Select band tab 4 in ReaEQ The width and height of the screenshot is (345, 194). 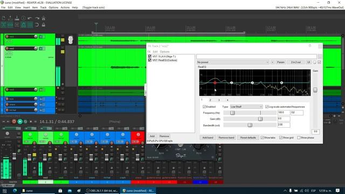[x=227, y=100]
